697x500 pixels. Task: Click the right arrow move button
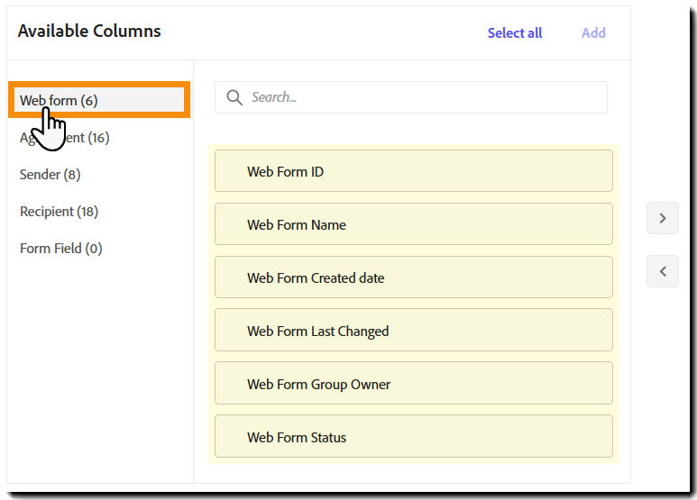point(663,218)
